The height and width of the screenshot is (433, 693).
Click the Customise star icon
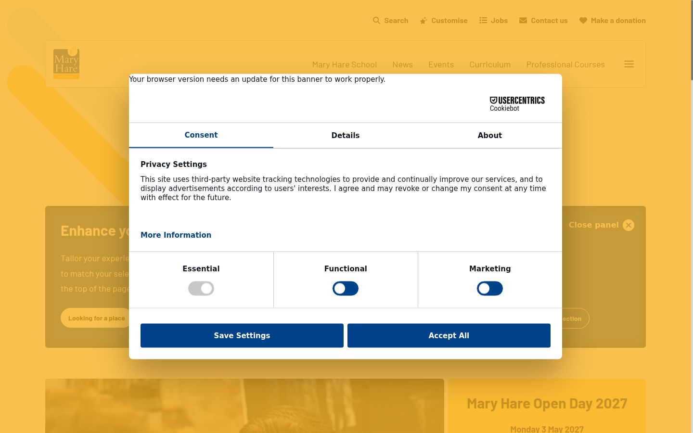423,21
